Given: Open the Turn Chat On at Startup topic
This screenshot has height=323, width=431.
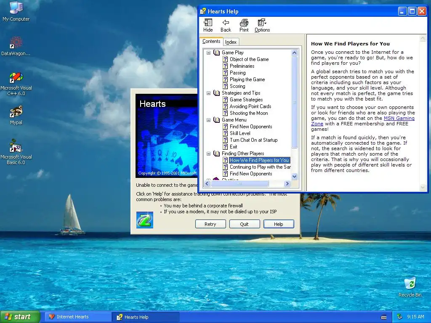Looking at the screenshot, I should click(253, 140).
